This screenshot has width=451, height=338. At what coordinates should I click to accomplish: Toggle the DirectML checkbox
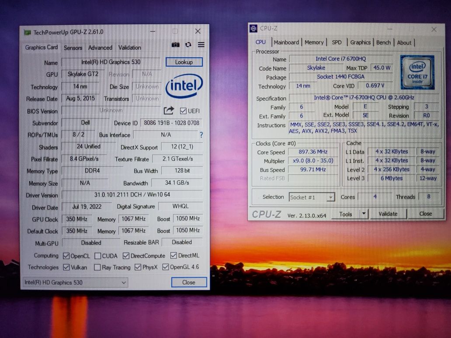pos(173,255)
